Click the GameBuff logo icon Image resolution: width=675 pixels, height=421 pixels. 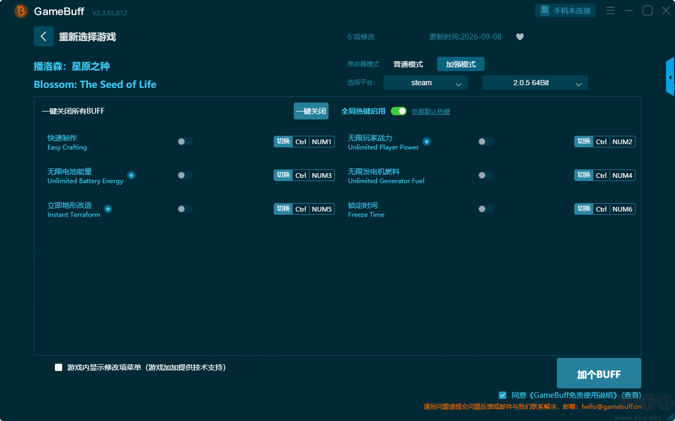point(21,11)
